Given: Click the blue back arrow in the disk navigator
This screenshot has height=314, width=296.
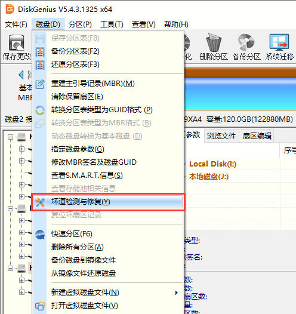Looking at the screenshot, I should pos(21,75).
